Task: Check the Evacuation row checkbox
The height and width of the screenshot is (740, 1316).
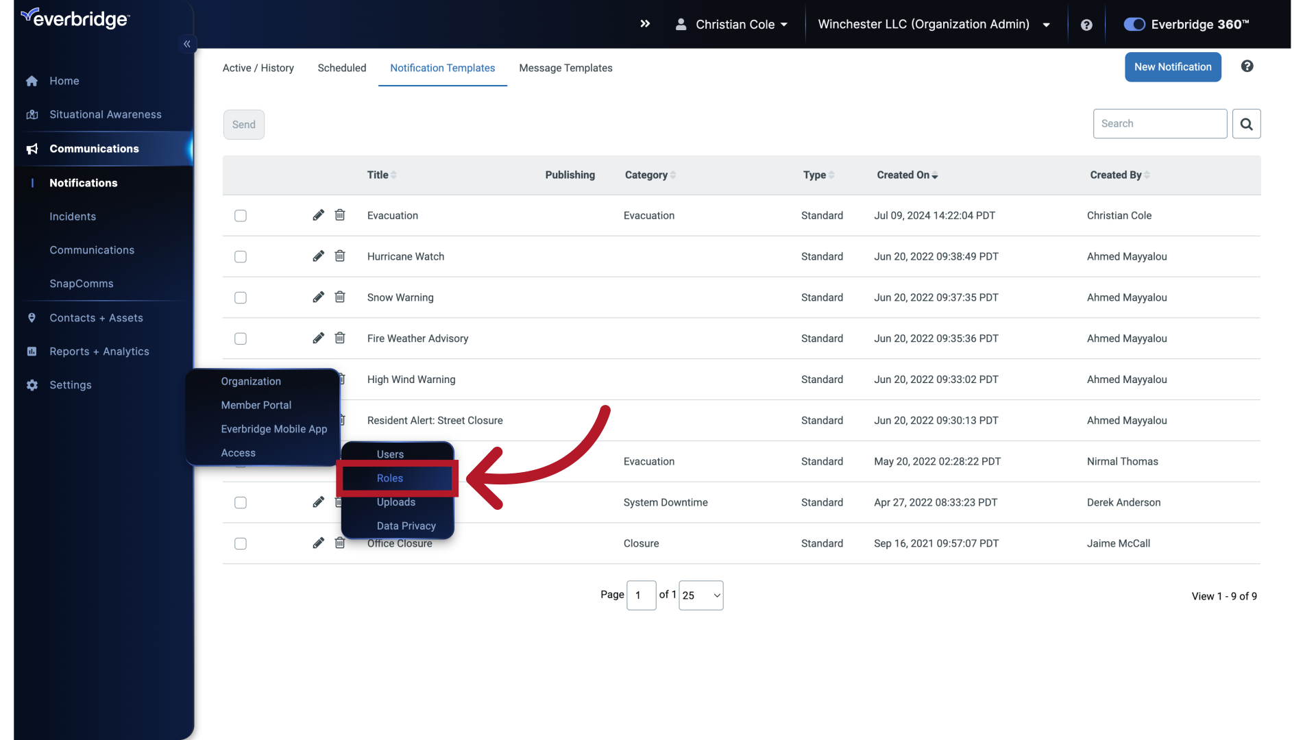Action: [x=240, y=215]
